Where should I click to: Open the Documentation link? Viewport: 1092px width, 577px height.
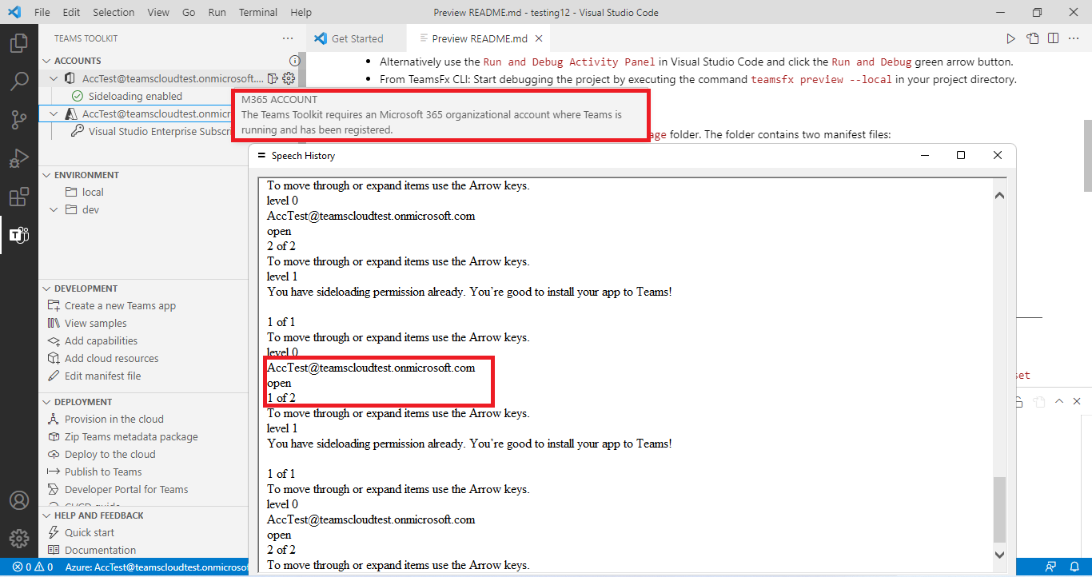tap(98, 550)
